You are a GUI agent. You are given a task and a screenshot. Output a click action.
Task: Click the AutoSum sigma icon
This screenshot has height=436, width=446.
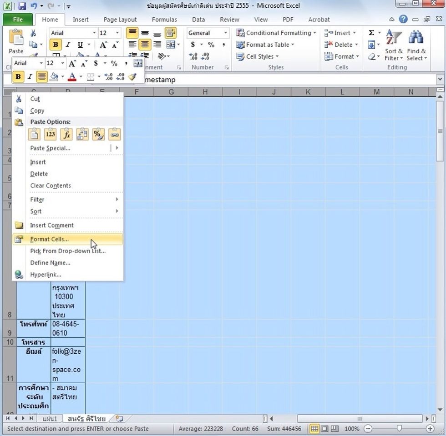click(371, 33)
